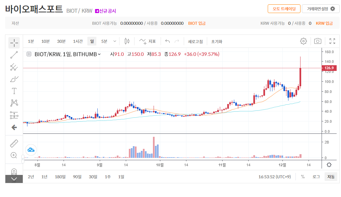
Task: Click the 오토 트레이딩 button
Action: pyautogui.click(x=284, y=9)
